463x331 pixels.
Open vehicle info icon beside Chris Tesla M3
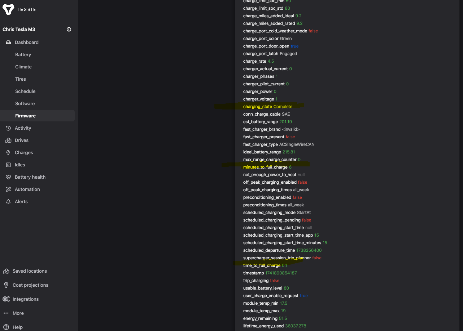(69, 30)
